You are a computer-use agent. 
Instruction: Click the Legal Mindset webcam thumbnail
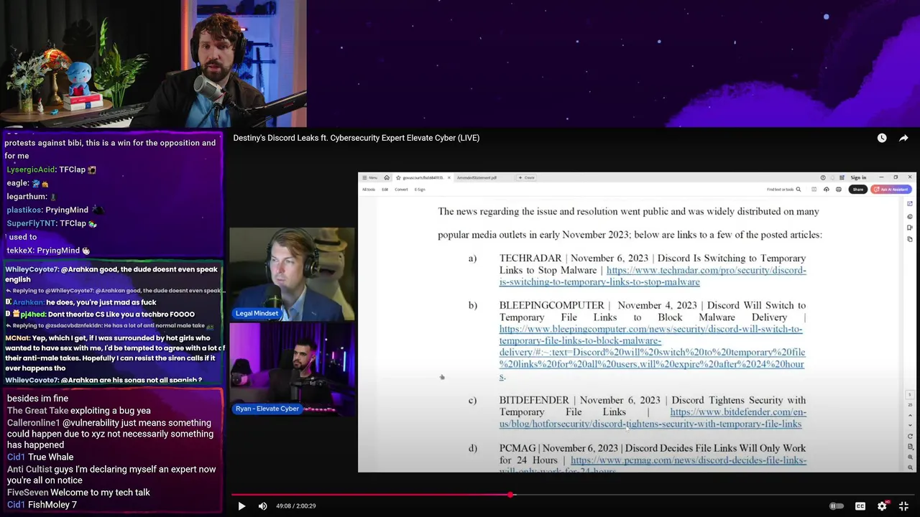click(293, 274)
